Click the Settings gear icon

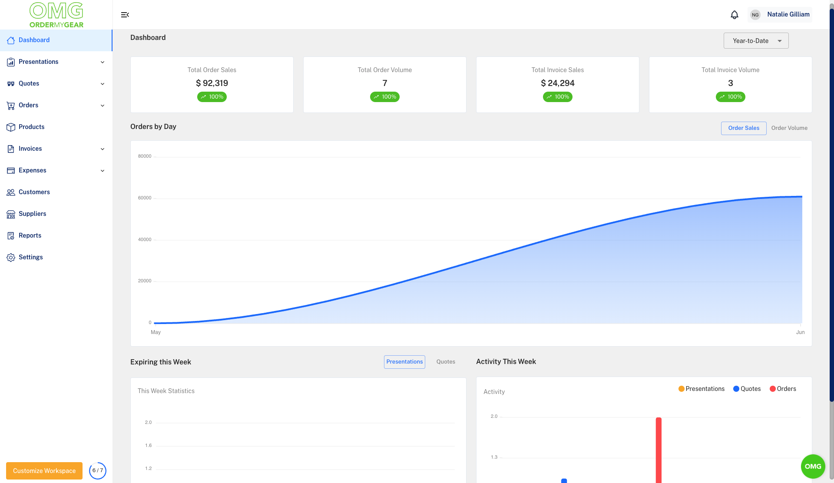tap(11, 257)
